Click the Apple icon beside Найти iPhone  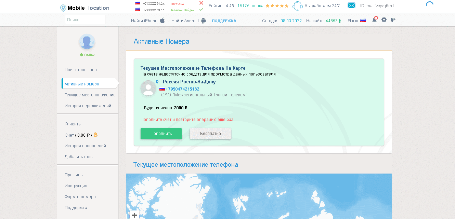162,20
